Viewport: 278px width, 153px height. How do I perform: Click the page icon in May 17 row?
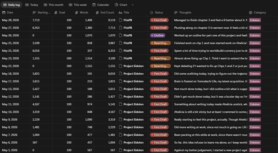(x=120, y=81)
